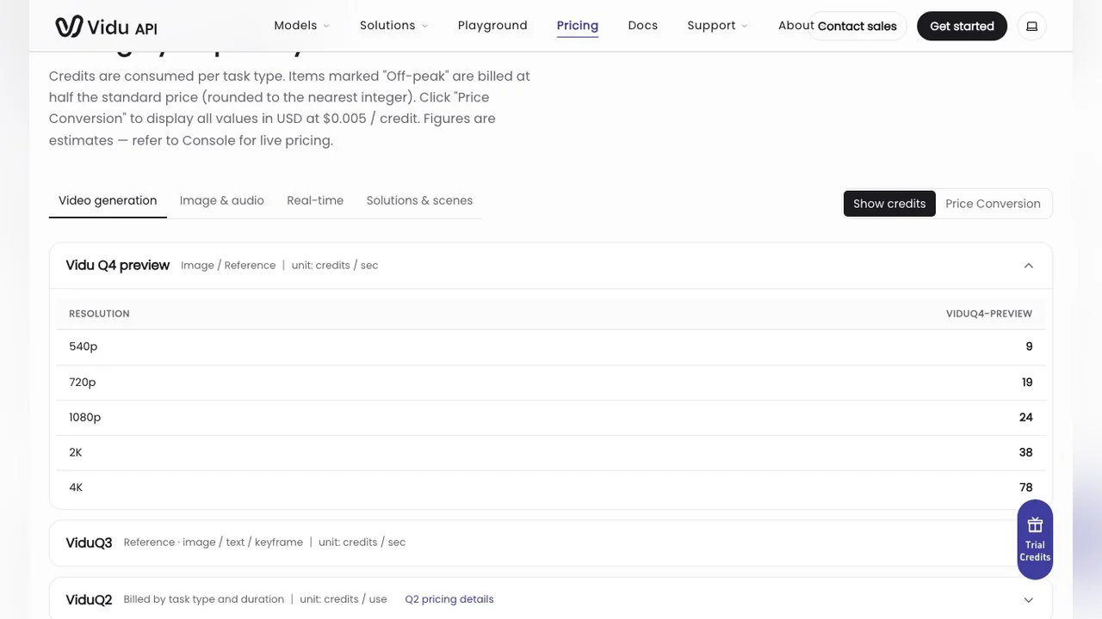Open the Solutions dropdown menu
The width and height of the screenshot is (1102, 619).
click(x=393, y=26)
